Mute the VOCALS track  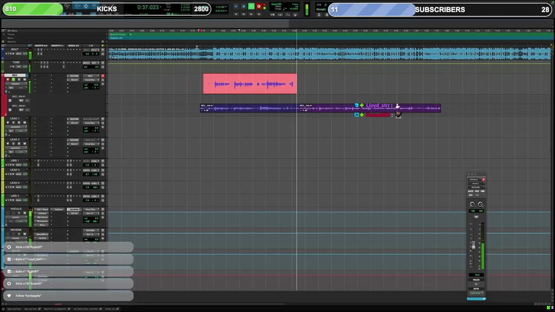pyautogui.click(x=24, y=213)
